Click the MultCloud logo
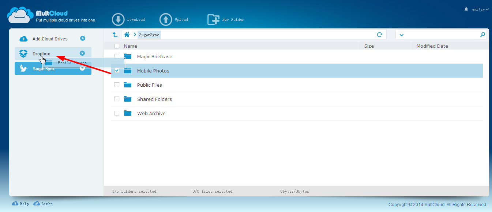 tap(52, 15)
